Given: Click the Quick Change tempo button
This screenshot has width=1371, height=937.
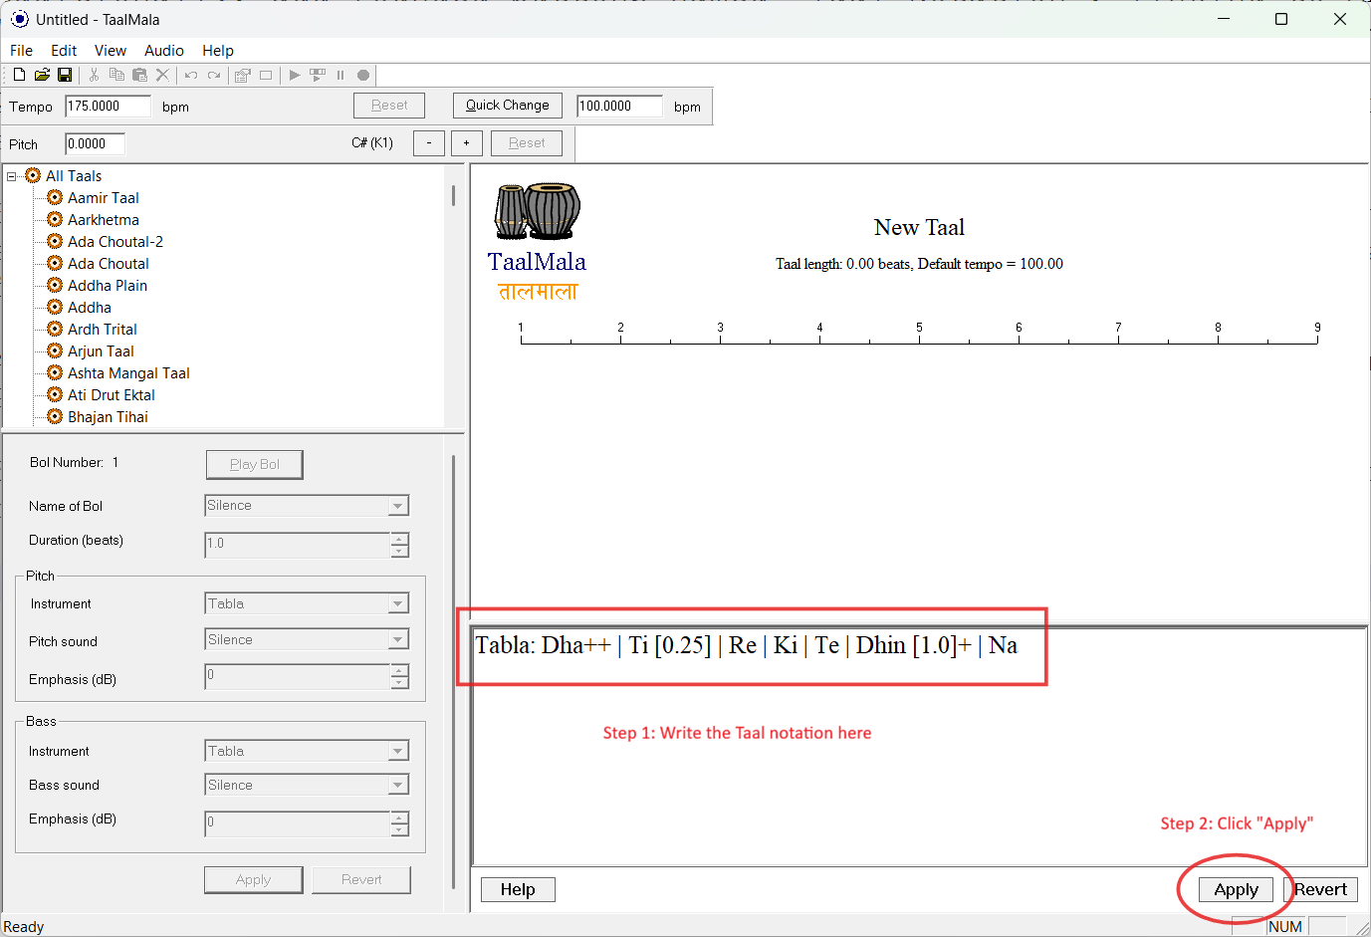Looking at the screenshot, I should [508, 106].
